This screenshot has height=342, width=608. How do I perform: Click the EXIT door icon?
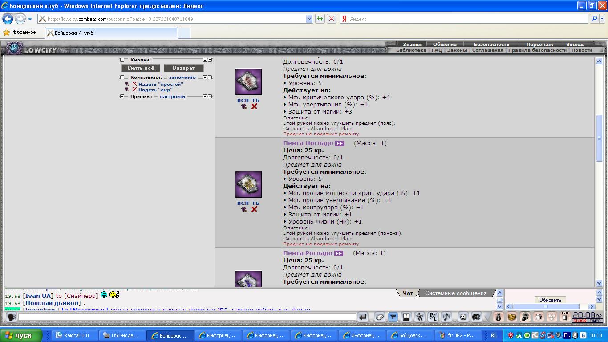(x=565, y=317)
